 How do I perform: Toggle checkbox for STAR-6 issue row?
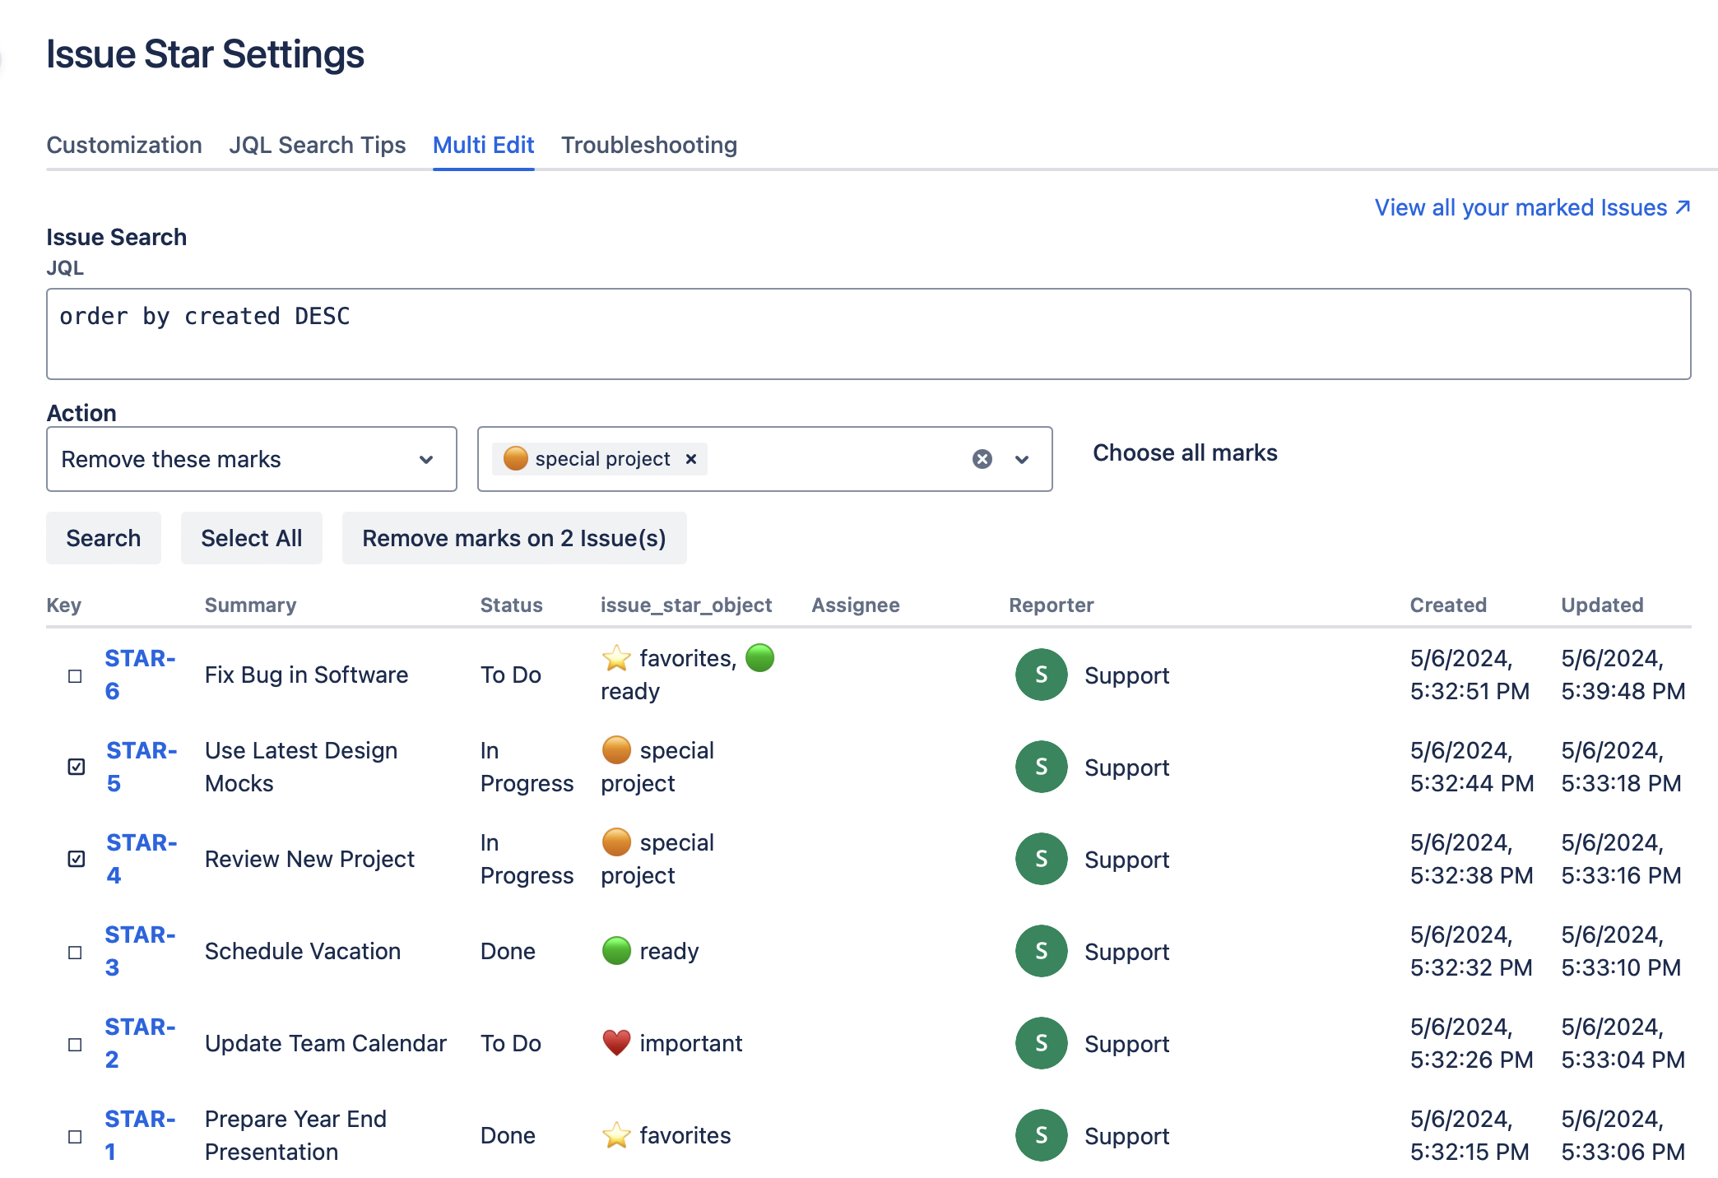[x=74, y=675]
